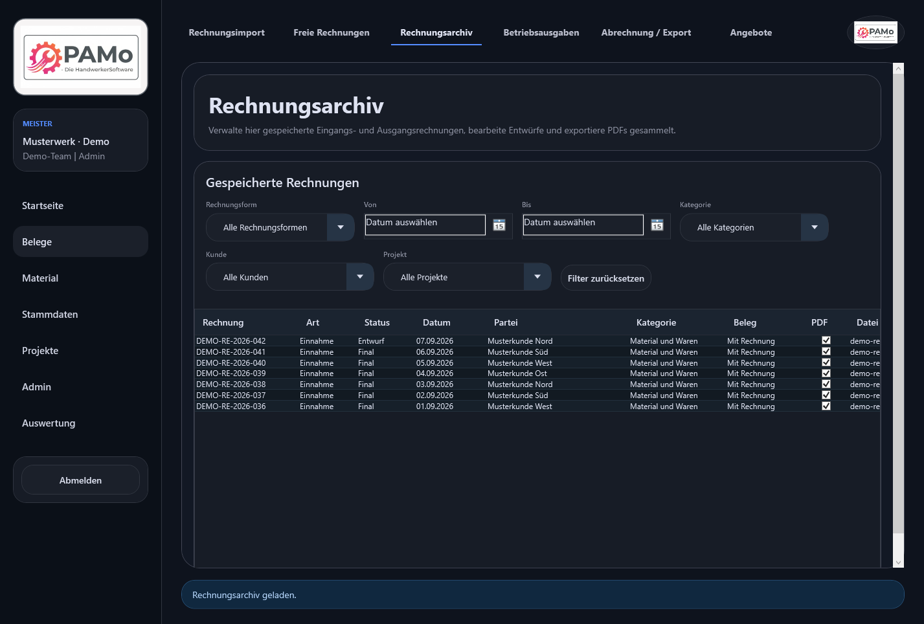The width and height of the screenshot is (924, 624).
Task: Switch to the Freie Rechnungen tab
Action: point(332,32)
